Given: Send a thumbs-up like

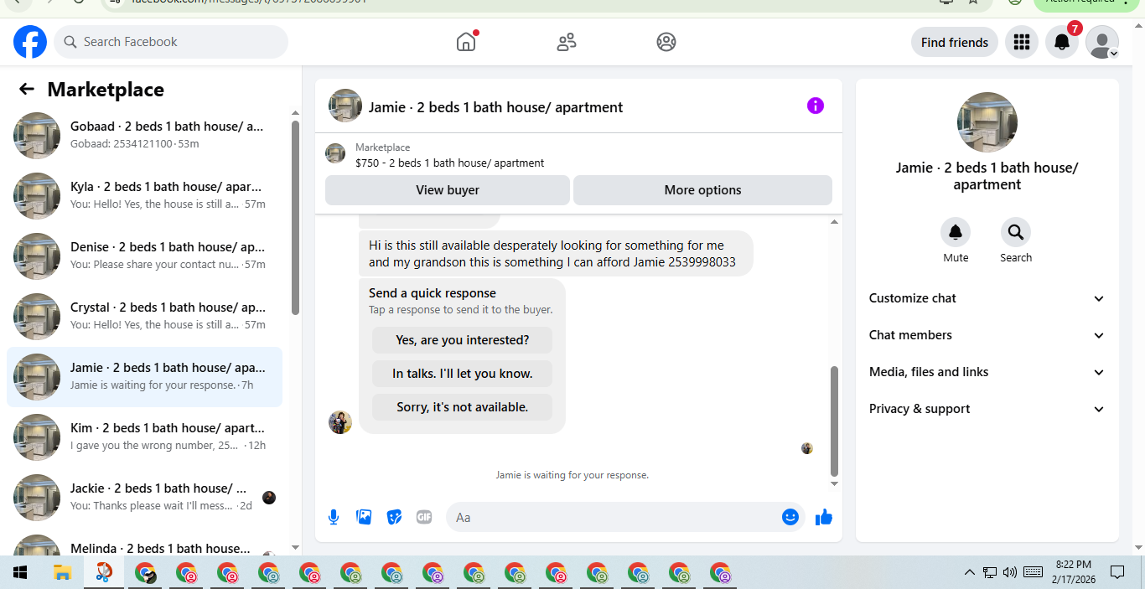Looking at the screenshot, I should pyautogui.click(x=824, y=517).
